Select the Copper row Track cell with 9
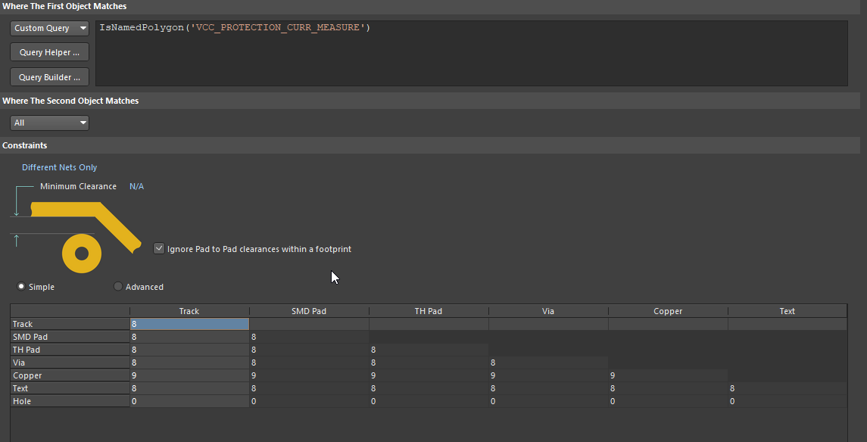The height and width of the screenshot is (442, 867). click(189, 375)
